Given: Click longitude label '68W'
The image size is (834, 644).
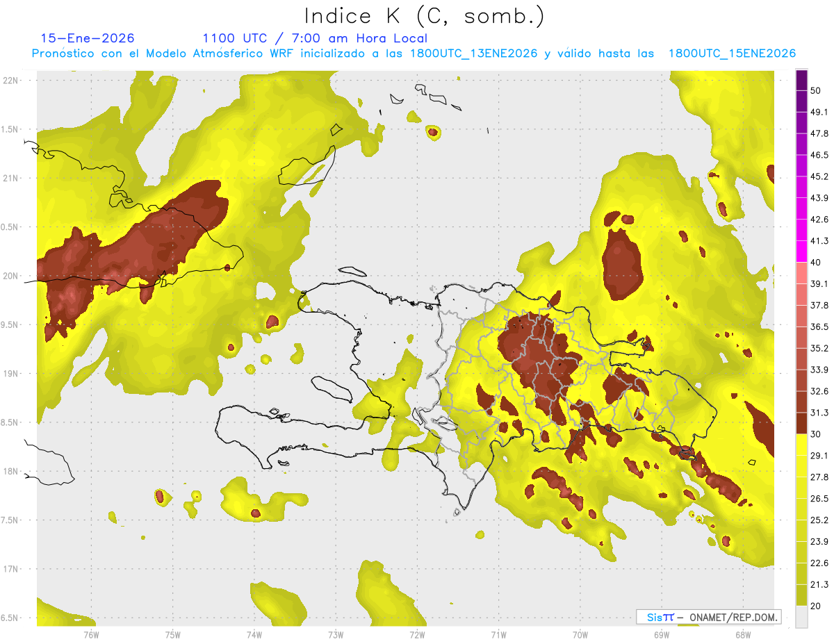Looking at the screenshot, I should click(743, 634).
